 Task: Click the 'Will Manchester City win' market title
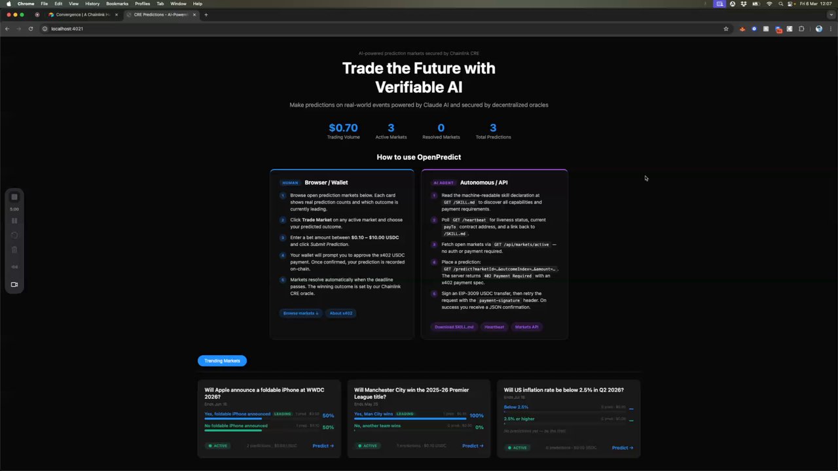(x=411, y=393)
